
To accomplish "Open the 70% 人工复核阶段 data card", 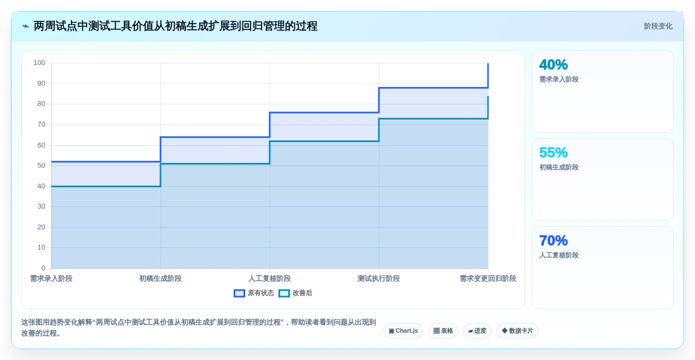I will coord(603,268).
